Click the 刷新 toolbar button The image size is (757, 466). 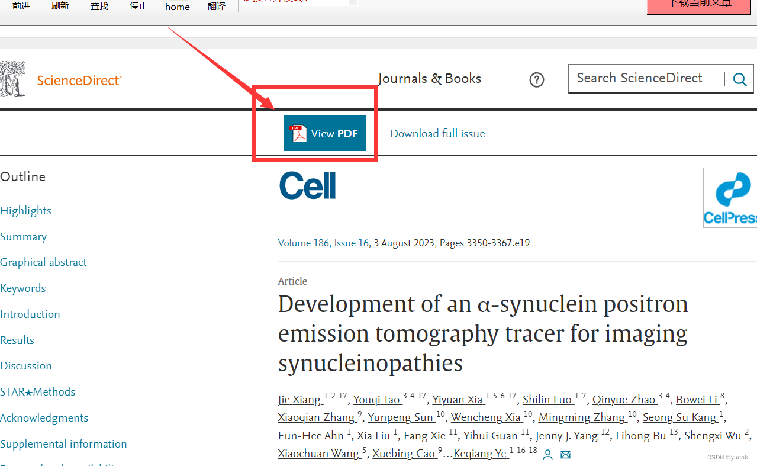click(x=60, y=6)
